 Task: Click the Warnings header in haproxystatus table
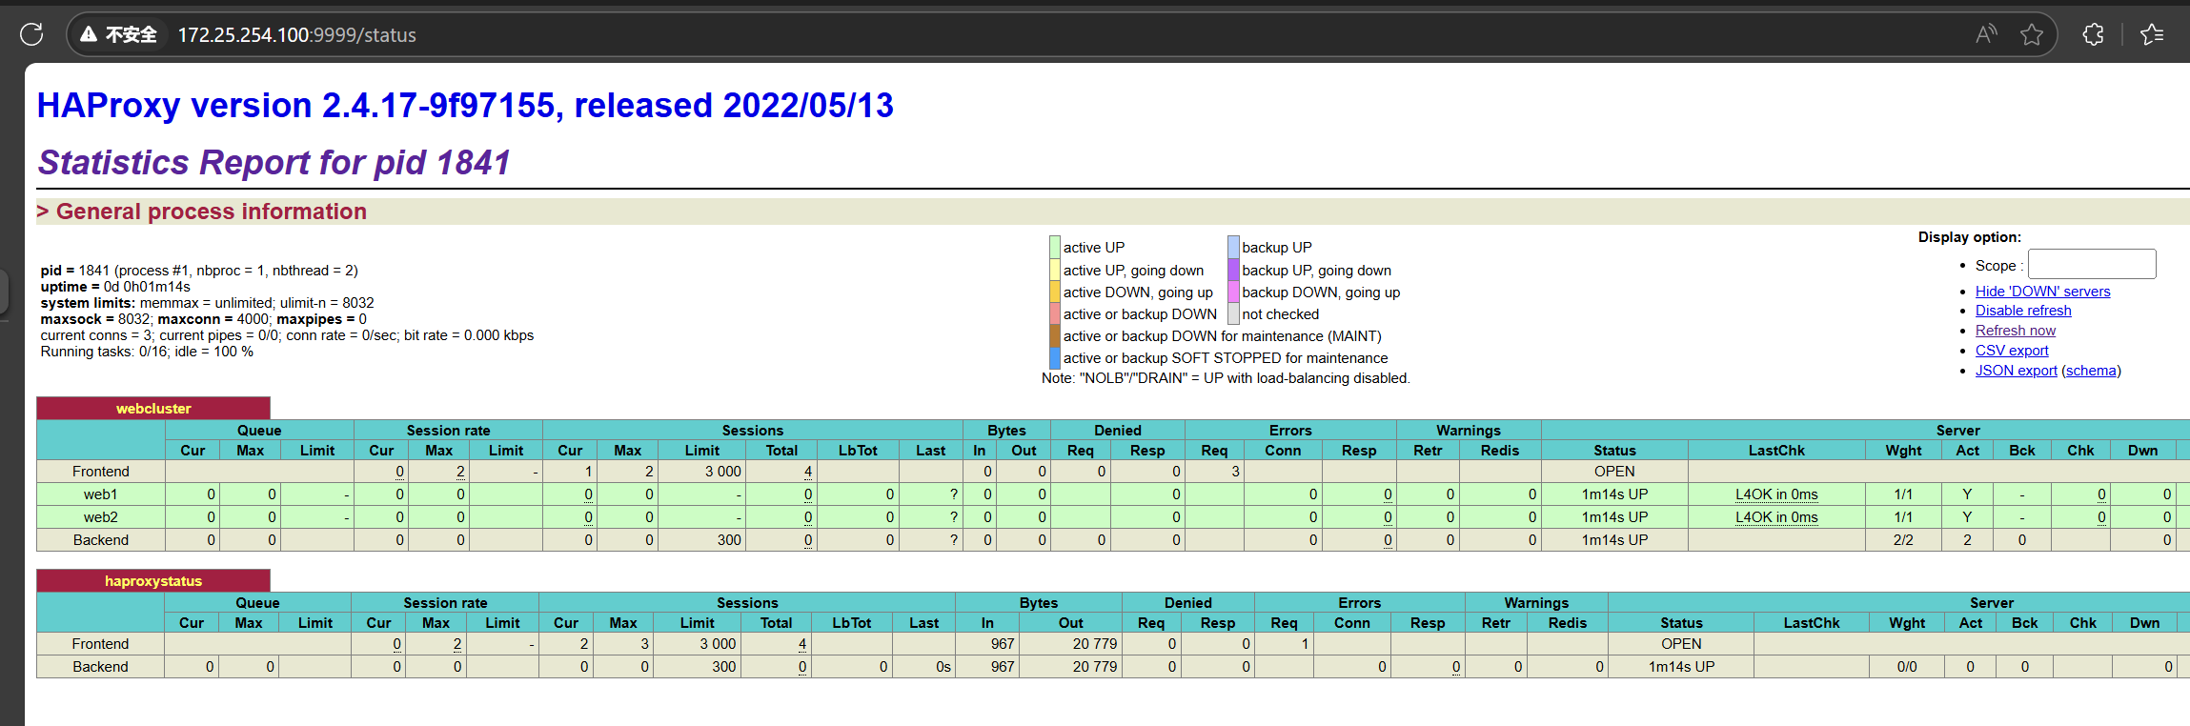[x=1536, y=602]
